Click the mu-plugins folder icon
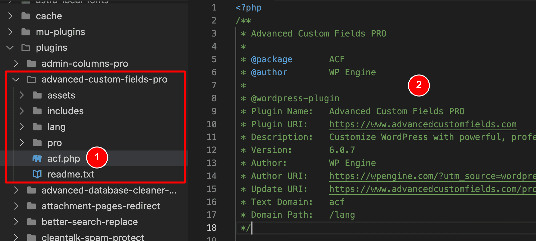 pyautogui.click(x=26, y=32)
